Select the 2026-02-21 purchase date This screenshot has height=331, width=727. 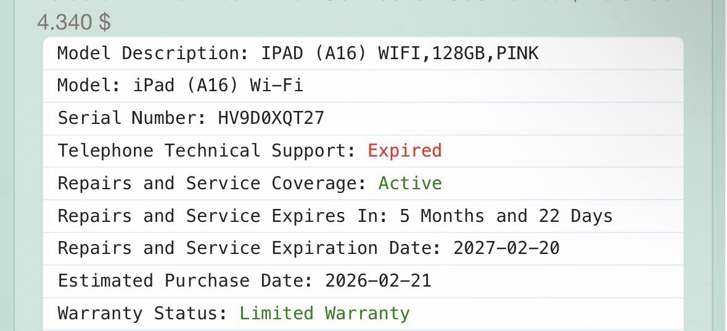[x=379, y=280]
